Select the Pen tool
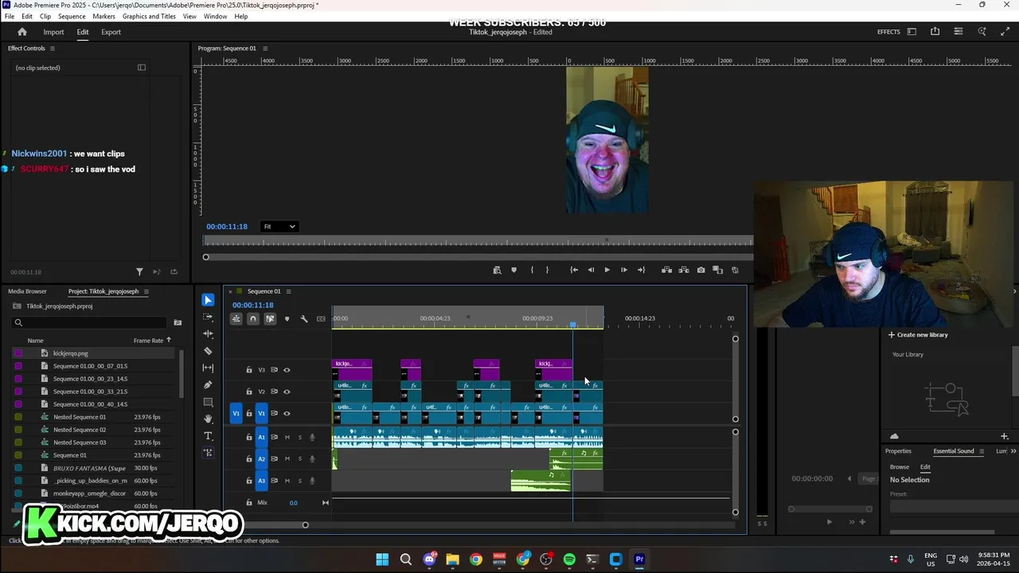Screen dimensions: 1019x573 [208, 385]
